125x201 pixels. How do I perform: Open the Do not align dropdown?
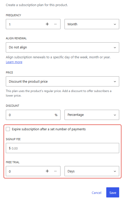[62, 47]
